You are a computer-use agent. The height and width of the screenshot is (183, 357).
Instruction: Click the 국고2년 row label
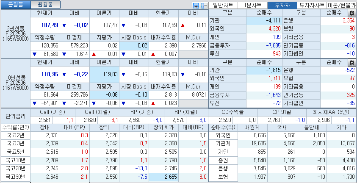[x=16, y=136]
